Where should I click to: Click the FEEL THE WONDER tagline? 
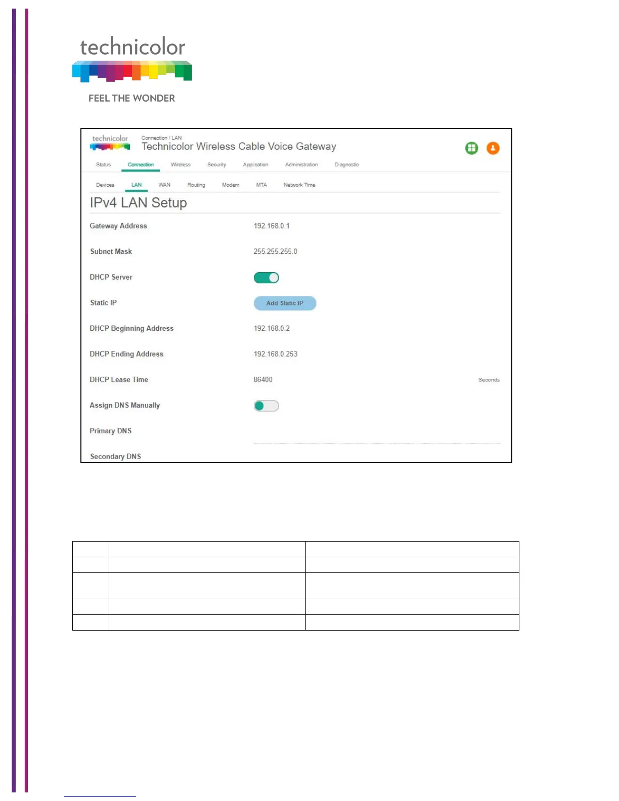point(131,98)
